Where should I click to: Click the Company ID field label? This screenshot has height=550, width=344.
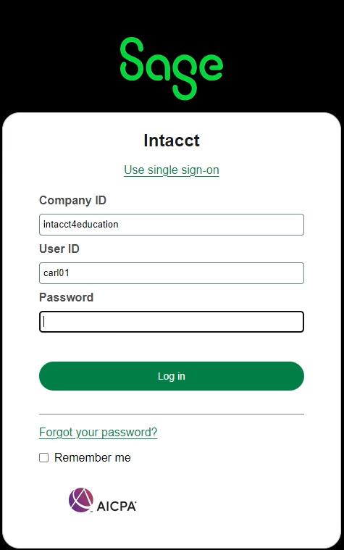tap(72, 200)
